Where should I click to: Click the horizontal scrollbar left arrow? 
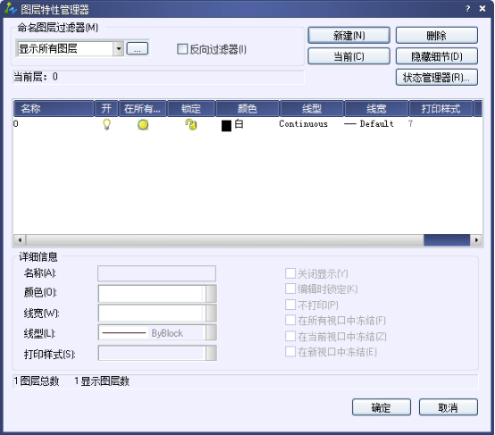(x=20, y=240)
